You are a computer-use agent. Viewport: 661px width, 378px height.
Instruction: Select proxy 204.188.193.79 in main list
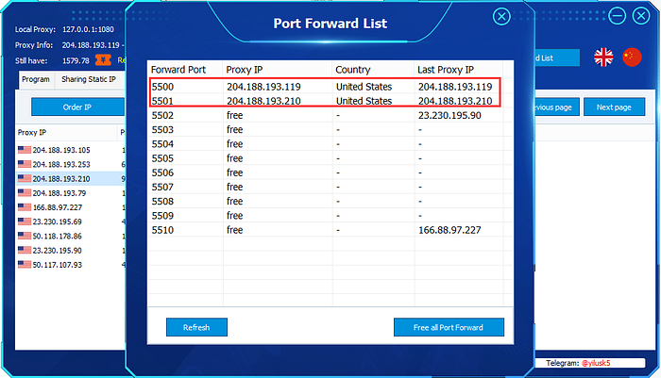71,193
